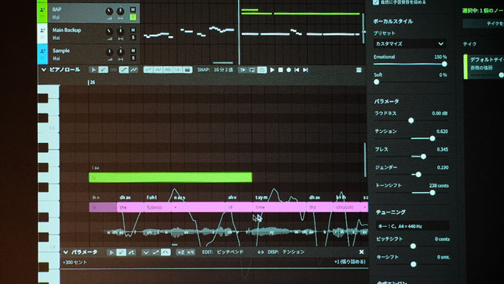Mute the Main Backup track
The width and height of the screenshot is (504, 284).
click(x=133, y=28)
